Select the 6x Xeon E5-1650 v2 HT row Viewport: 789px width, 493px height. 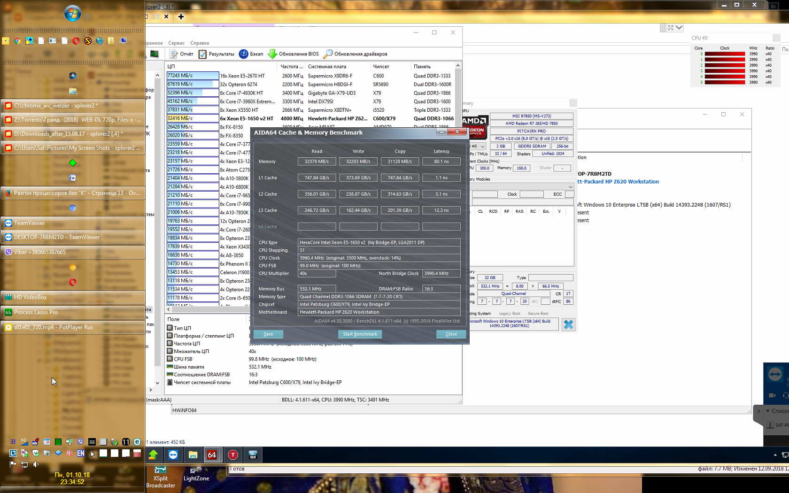point(311,118)
